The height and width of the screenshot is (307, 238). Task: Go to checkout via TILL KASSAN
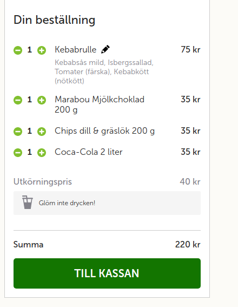(x=107, y=273)
